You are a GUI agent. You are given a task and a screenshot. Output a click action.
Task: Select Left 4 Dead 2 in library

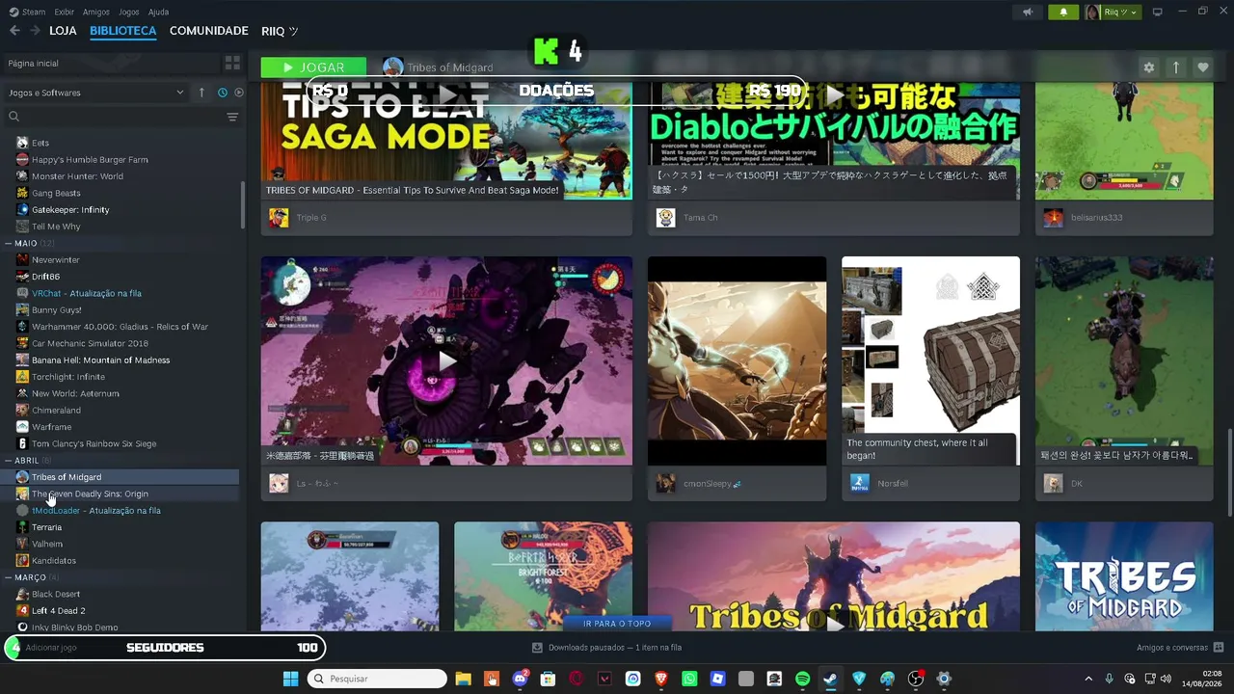(58, 611)
